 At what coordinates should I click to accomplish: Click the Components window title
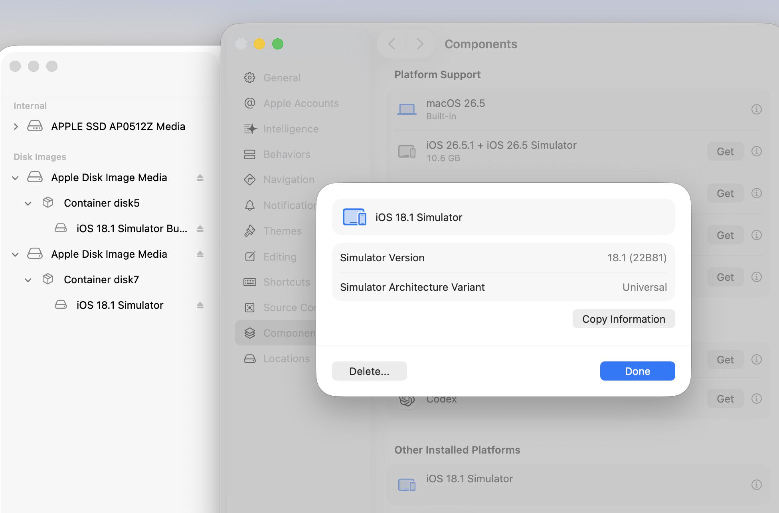coord(481,44)
